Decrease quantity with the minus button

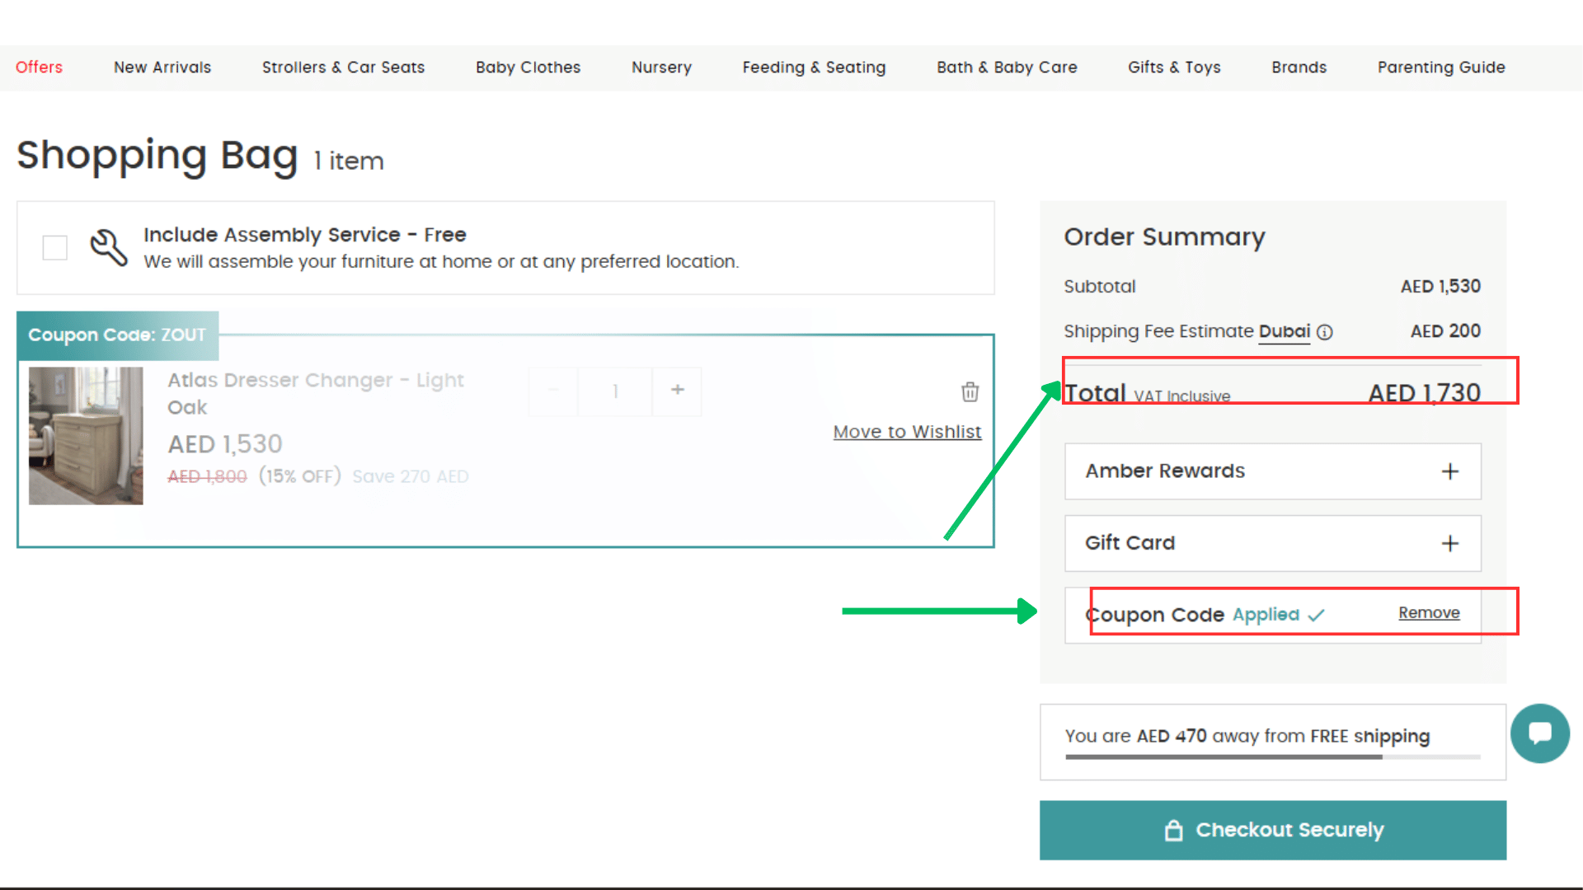(553, 391)
